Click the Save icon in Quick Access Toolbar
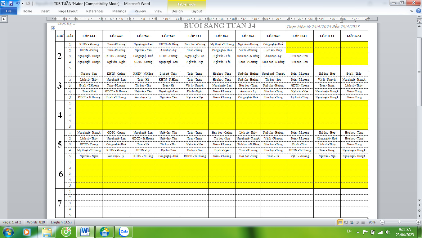Screen dimensions: 422x238 pyautogui.click(x=11, y=4)
